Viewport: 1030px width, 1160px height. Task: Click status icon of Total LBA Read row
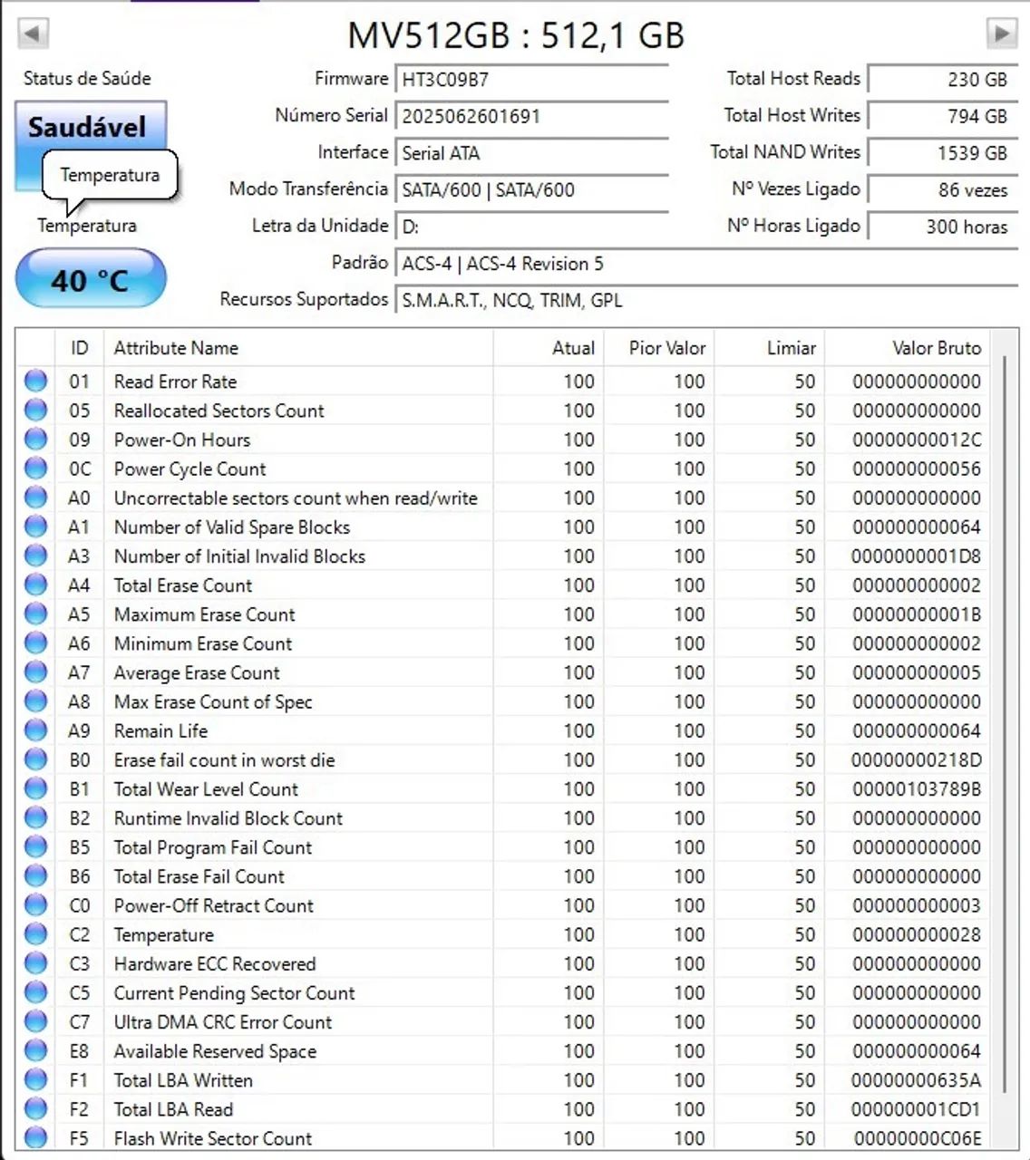35,1108
